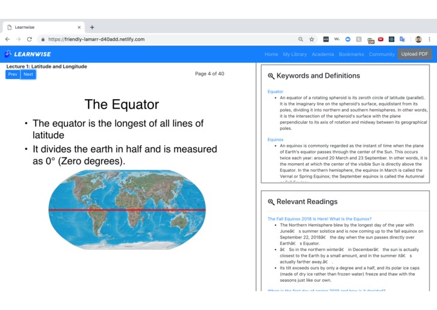Click the browser back arrow
This screenshot has height=310, width=437.
(x=8, y=39)
